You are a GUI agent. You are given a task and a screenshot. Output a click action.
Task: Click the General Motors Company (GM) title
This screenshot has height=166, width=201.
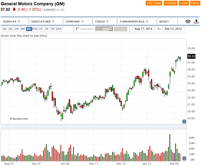(x=33, y=4)
